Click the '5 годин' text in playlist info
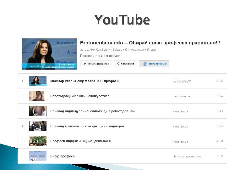245x170 pixels. 152,49
